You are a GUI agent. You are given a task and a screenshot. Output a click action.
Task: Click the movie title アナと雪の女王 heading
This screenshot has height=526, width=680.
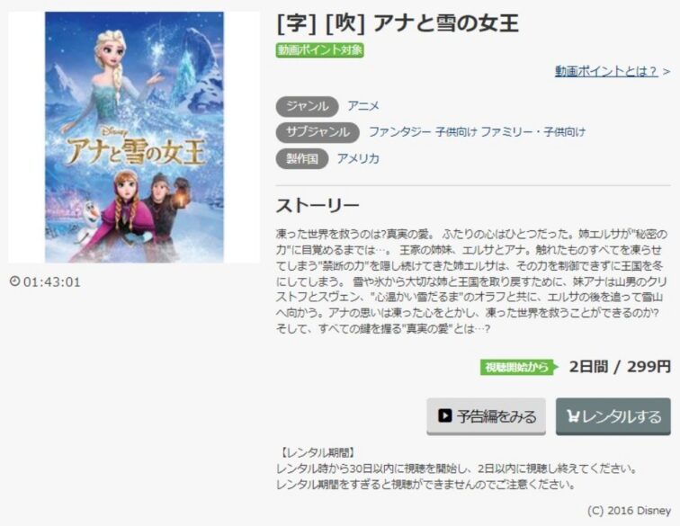446,23
